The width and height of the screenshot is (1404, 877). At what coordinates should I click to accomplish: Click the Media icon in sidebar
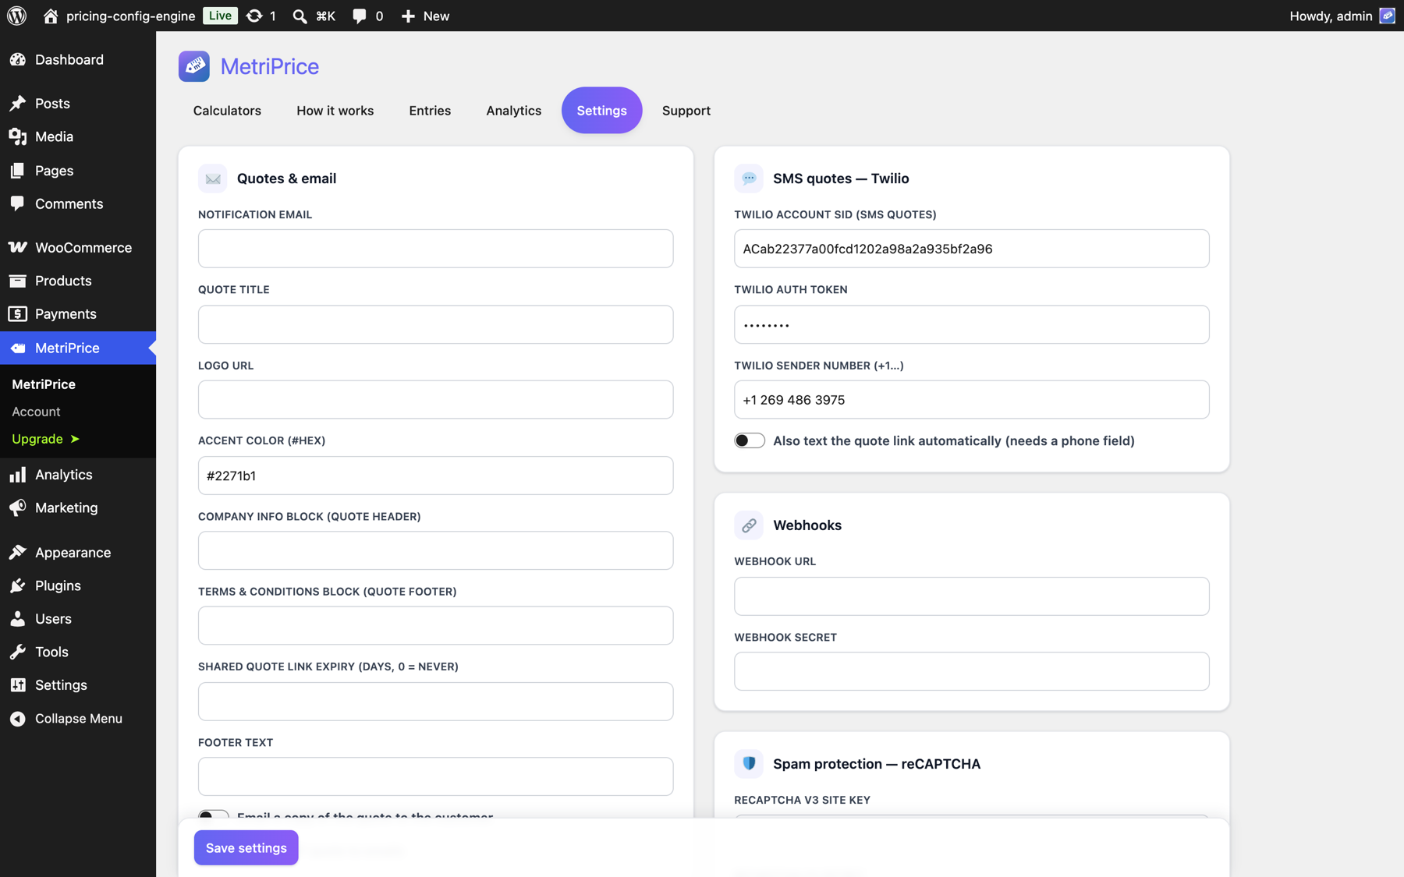tap(18, 136)
